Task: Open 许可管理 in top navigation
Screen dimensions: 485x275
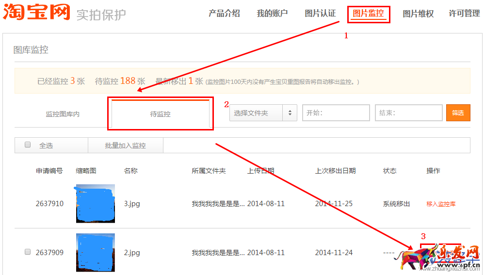Action: click(464, 14)
